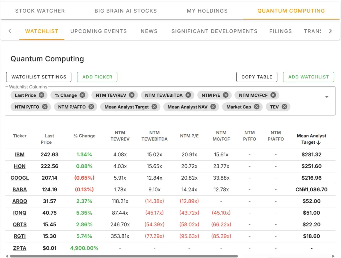Remove the % Change column chip
This screenshot has width=341, height=258.
(x=82, y=95)
